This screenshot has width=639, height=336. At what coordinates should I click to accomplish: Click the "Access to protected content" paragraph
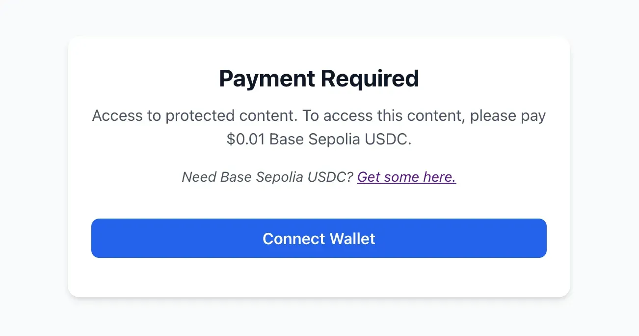[319, 128]
